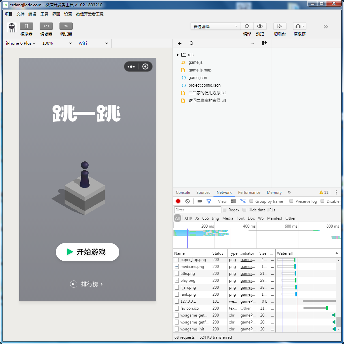Sort by the Waterfall column arrow
This screenshot has width=344, height=344.
coord(336,253)
